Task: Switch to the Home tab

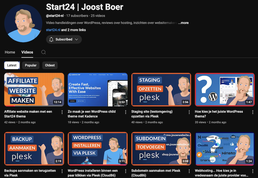Action: [x=10, y=52]
